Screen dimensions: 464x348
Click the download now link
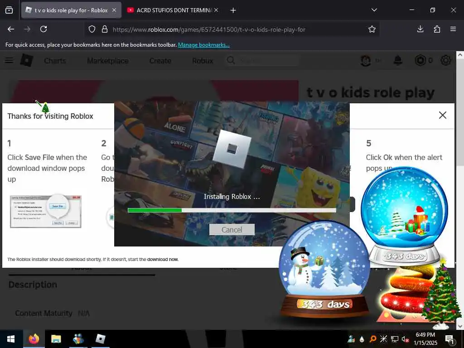pos(163,260)
